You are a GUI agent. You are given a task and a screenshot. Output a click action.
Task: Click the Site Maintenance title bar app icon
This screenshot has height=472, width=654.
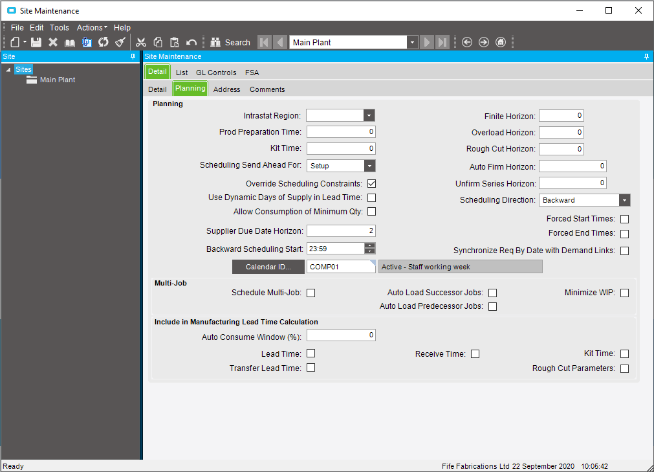(11, 10)
